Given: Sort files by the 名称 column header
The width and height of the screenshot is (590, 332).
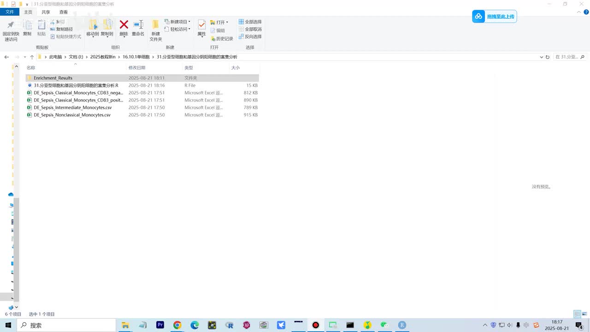Looking at the screenshot, I should tap(76, 68).
